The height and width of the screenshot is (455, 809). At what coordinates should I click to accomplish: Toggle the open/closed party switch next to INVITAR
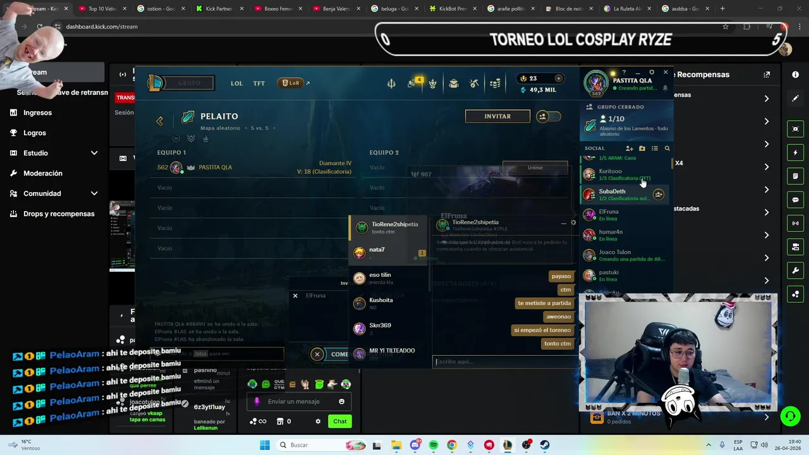pos(549,116)
